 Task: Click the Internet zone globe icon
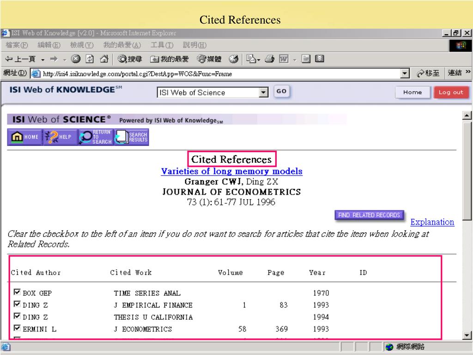coord(389,347)
